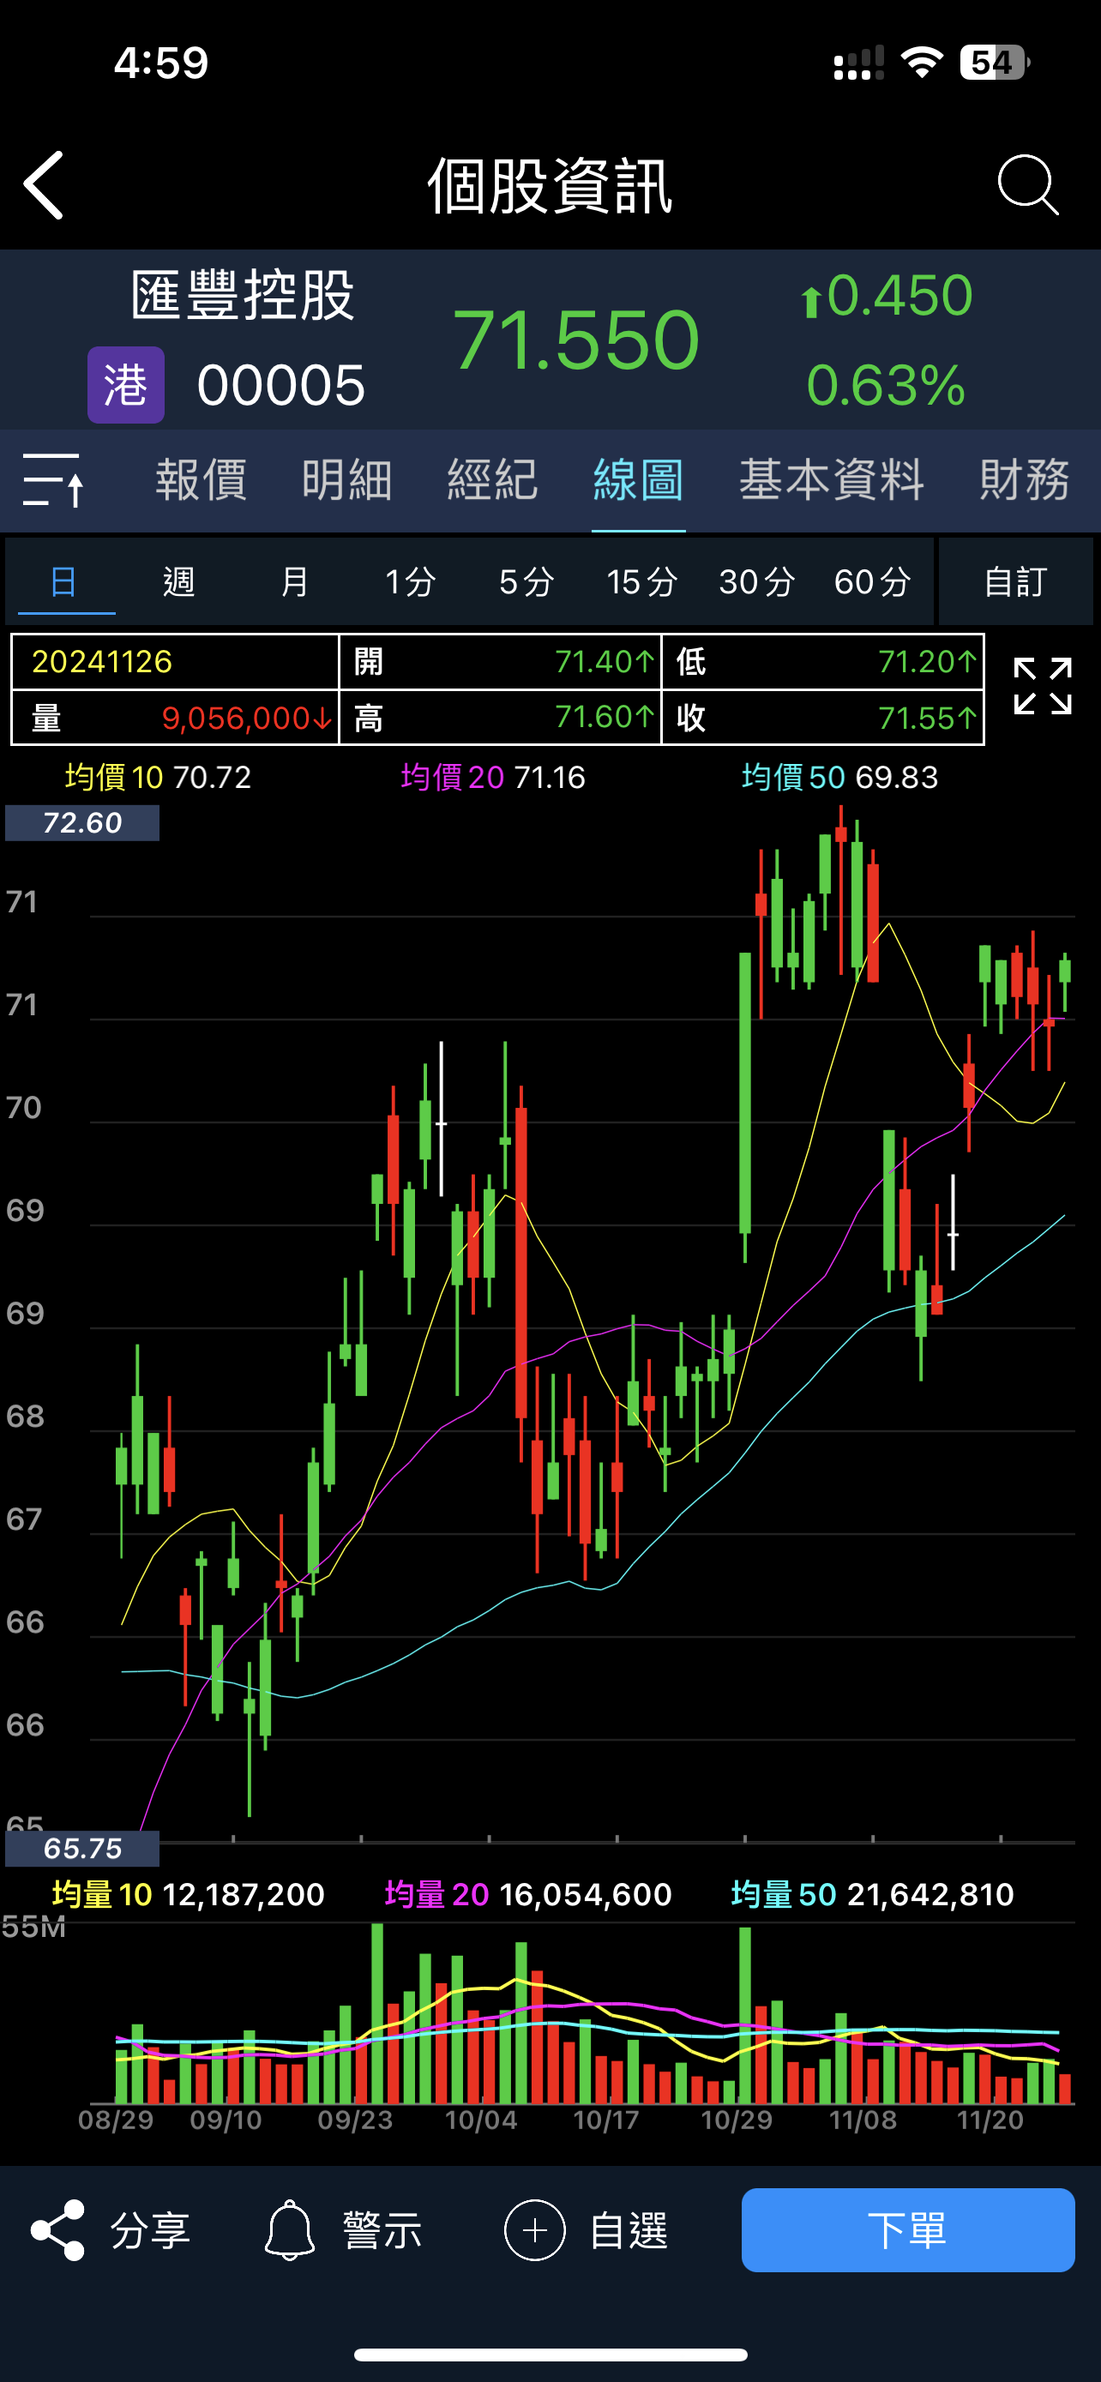1101x2382 pixels.
Task: Tap the volume 9,056,000 cell
Action: point(175,718)
